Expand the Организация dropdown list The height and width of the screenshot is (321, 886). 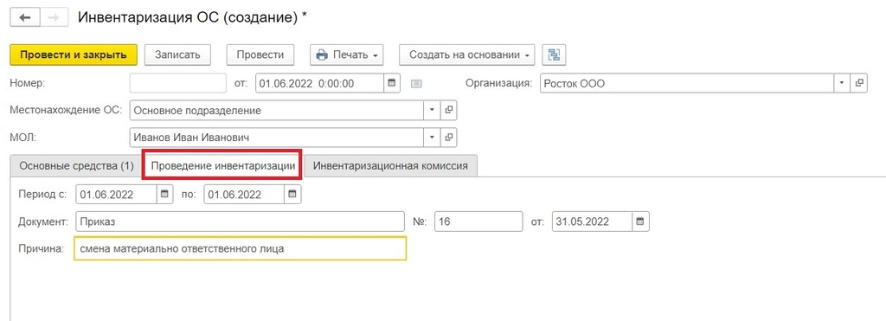[x=842, y=83]
